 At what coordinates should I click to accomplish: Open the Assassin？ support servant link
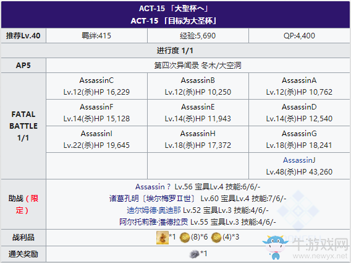pos(153,186)
